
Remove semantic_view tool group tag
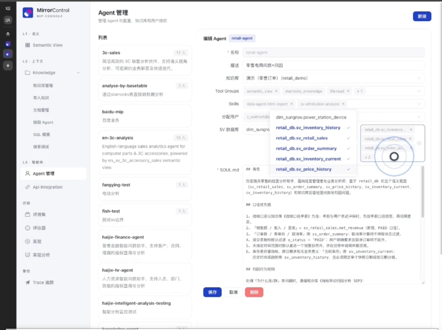tap(276, 91)
